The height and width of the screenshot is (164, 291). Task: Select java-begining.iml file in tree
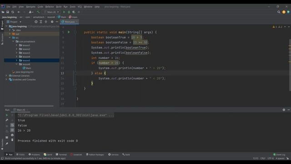(x=23, y=72)
